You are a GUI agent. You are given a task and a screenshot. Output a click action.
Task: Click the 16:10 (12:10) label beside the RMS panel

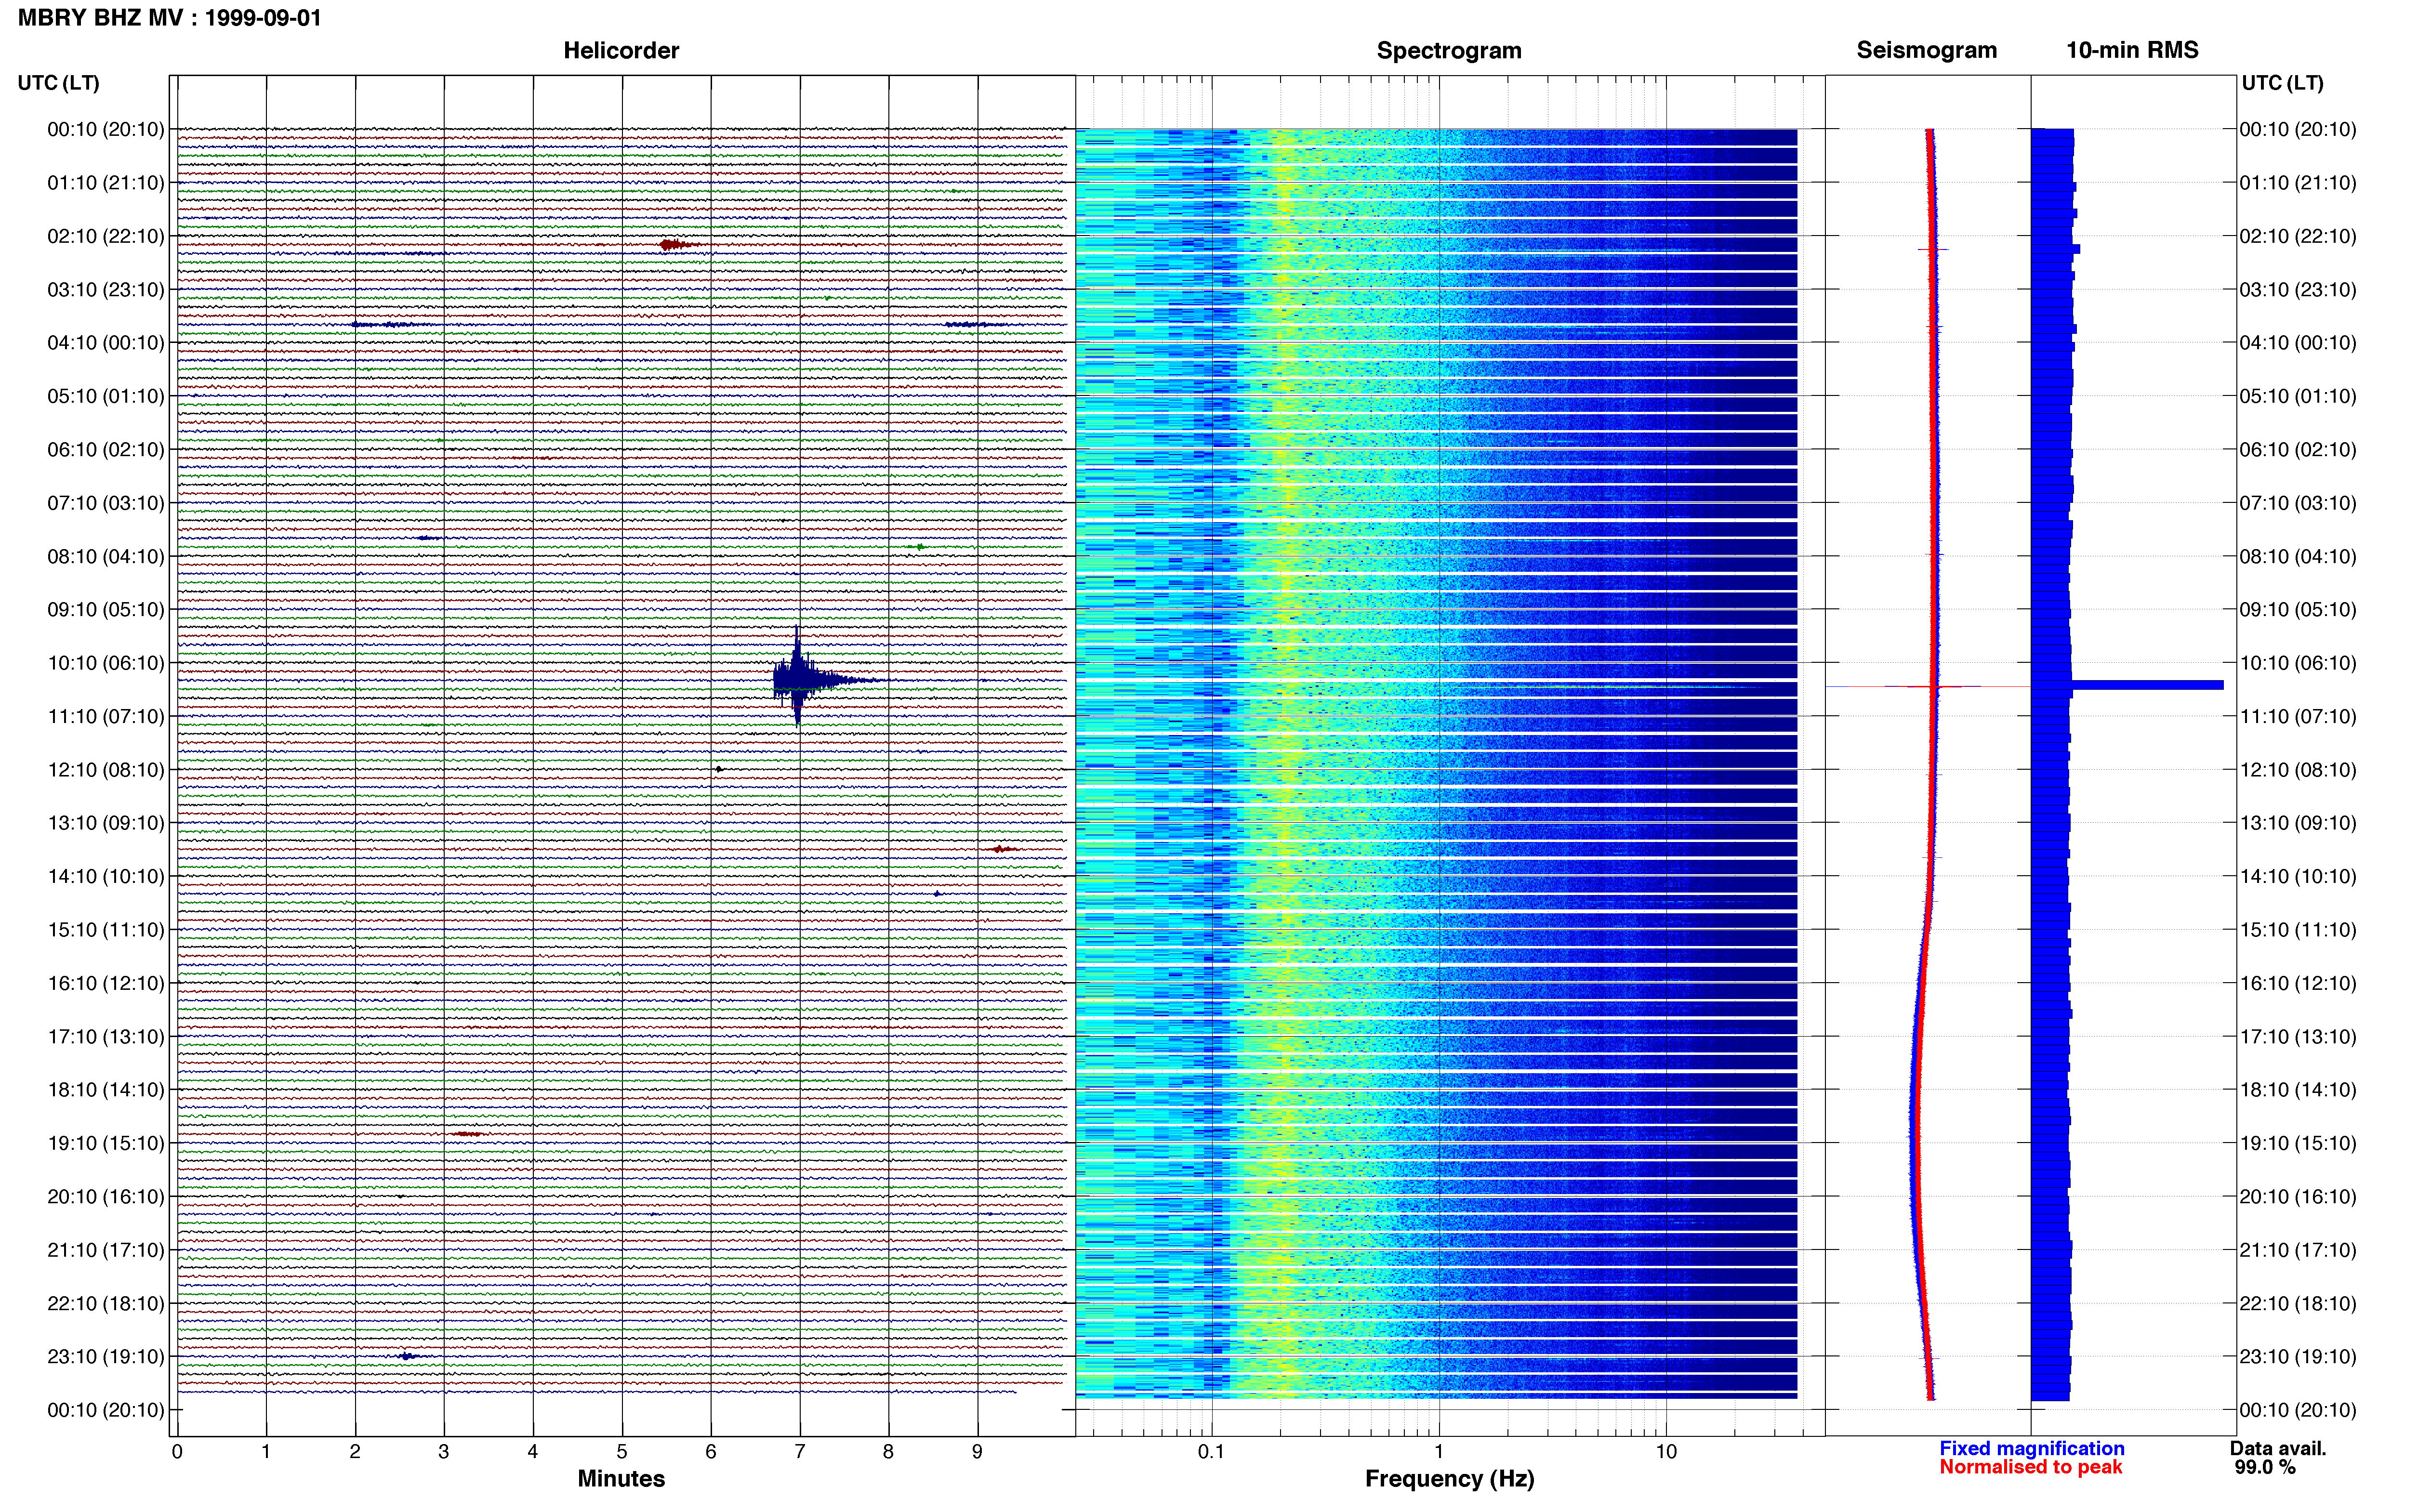[2298, 983]
